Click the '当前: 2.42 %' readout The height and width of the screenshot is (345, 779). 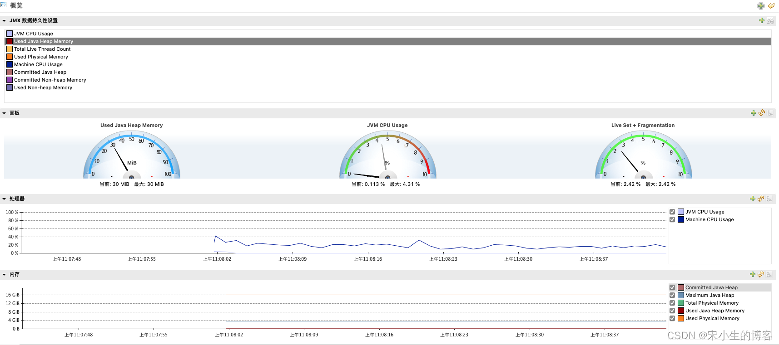[x=625, y=184]
